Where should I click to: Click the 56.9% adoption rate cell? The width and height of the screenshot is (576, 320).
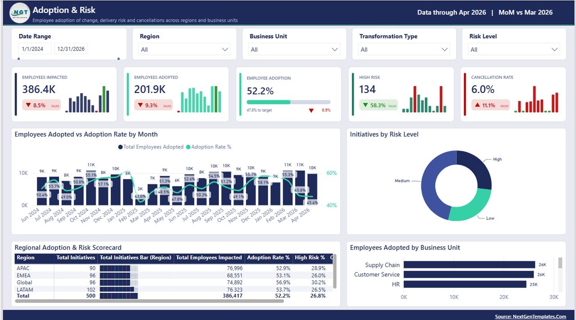pos(283,282)
